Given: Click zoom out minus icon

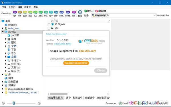Looking at the screenshot, I should 3,103.
